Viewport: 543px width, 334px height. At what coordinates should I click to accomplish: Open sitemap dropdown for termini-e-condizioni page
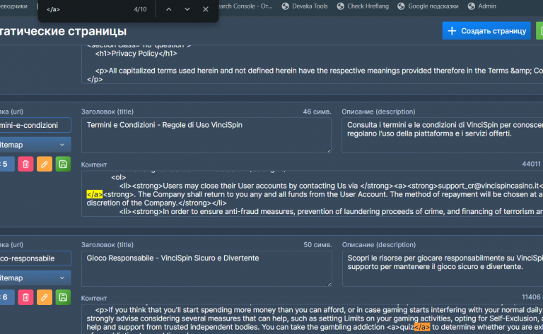35,145
